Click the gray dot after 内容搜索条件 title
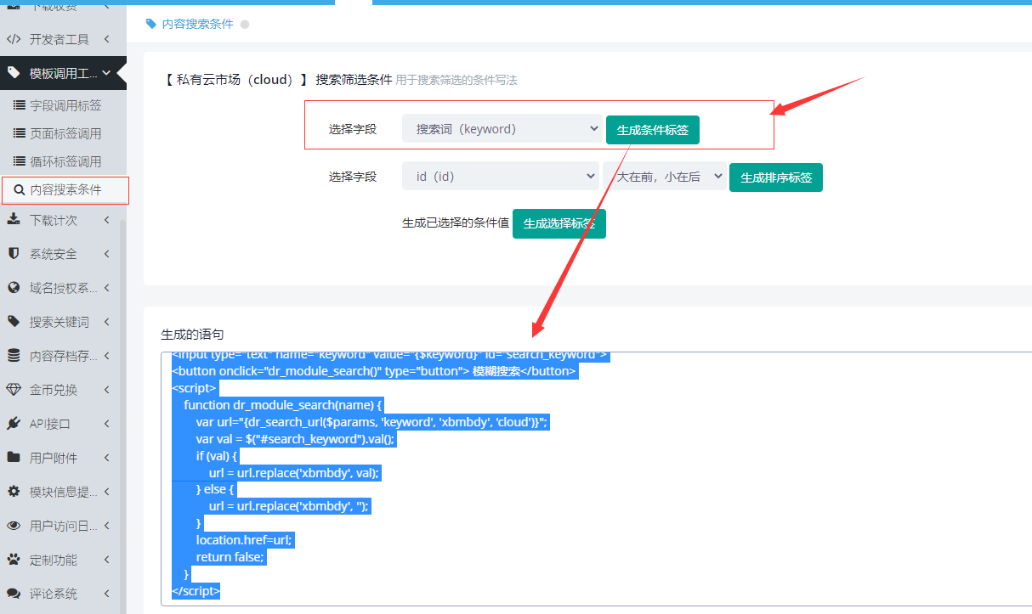 point(245,25)
